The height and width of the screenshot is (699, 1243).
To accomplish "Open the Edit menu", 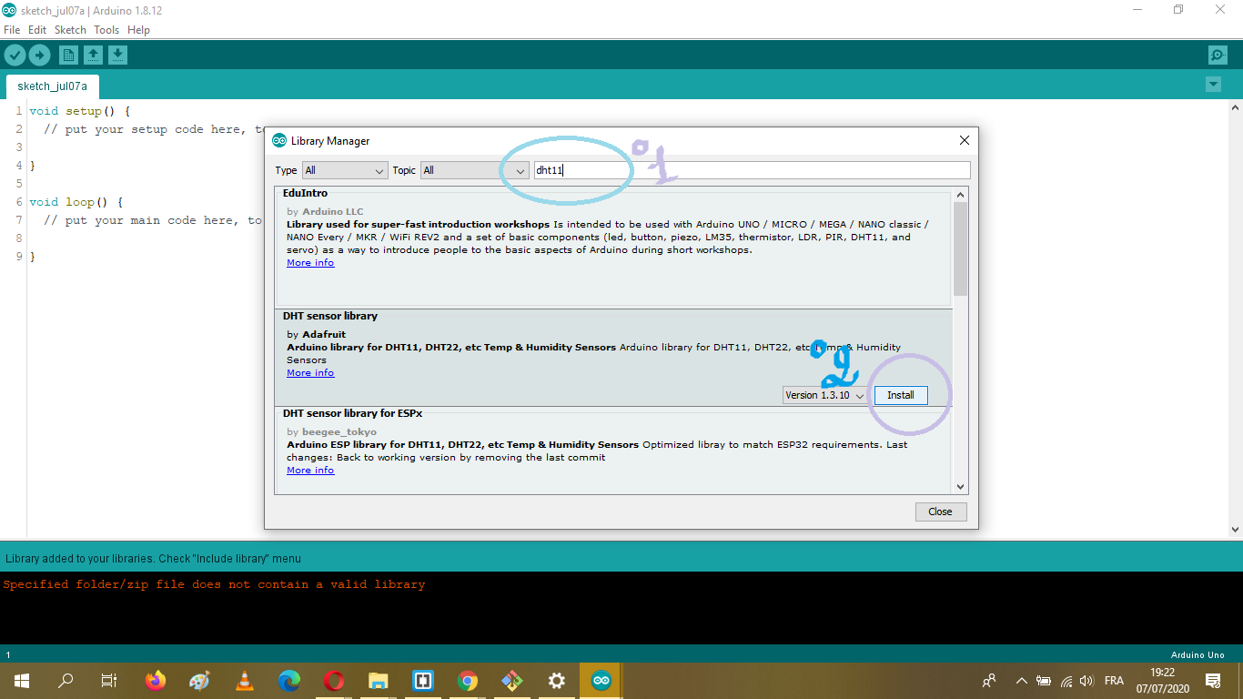I will pyautogui.click(x=37, y=30).
